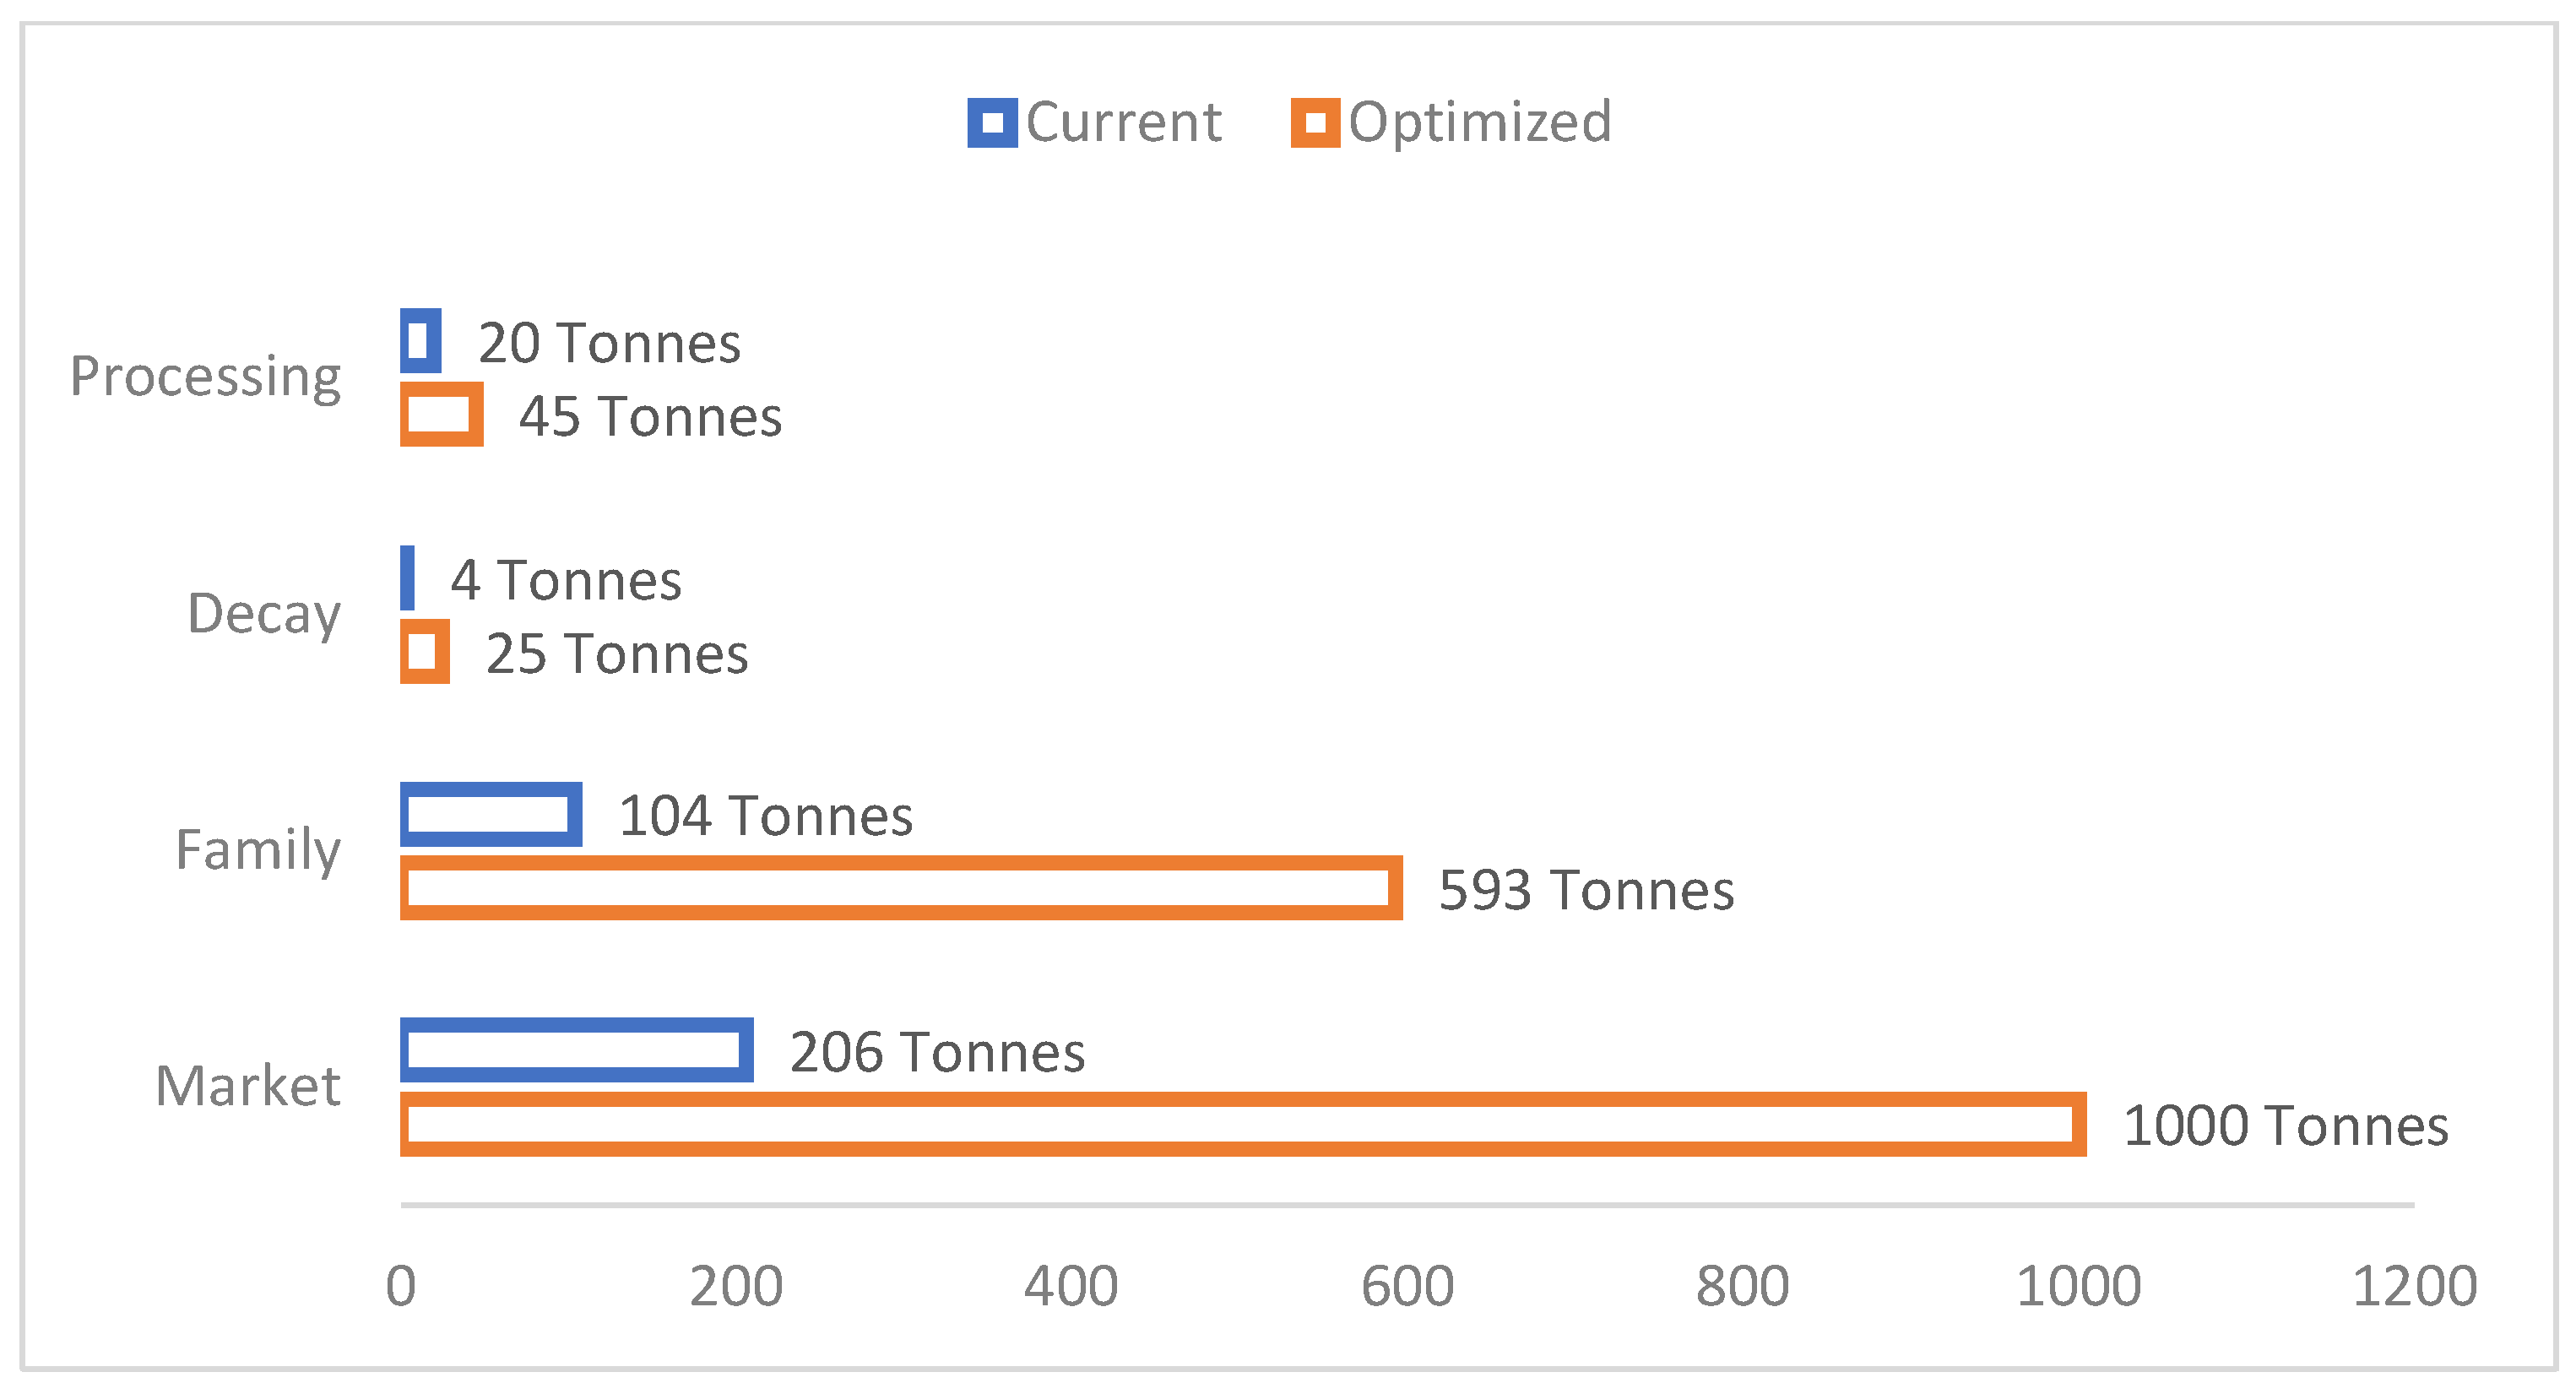Click the Processing category axis label
2576x1383 pixels.
point(205,377)
